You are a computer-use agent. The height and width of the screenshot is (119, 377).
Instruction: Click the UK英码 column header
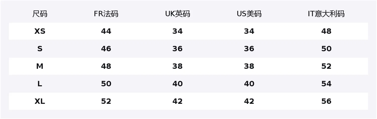point(177,14)
